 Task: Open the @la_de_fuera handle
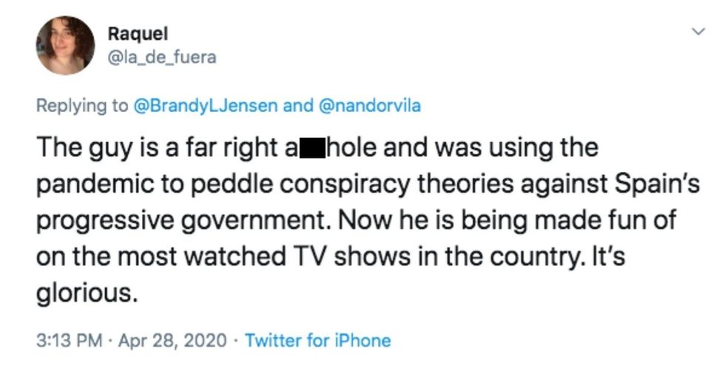click(162, 57)
